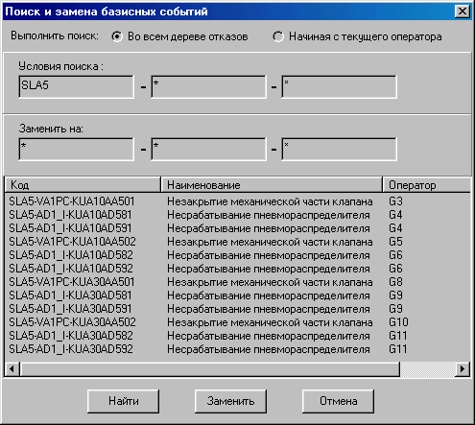Sort by the Код column header
This screenshot has width=475, height=425.
tap(83, 185)
